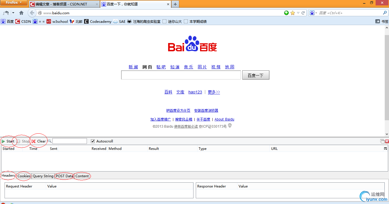389x204 pixels.
Task: Open 关于百度 link
Action: click(x=203, y=119)
